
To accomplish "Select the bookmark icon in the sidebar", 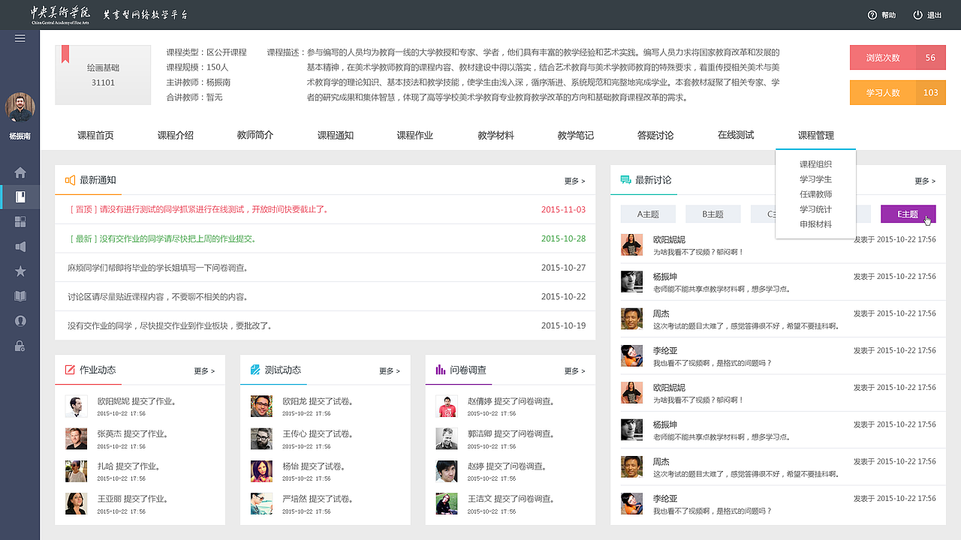I will pos(20,197).
